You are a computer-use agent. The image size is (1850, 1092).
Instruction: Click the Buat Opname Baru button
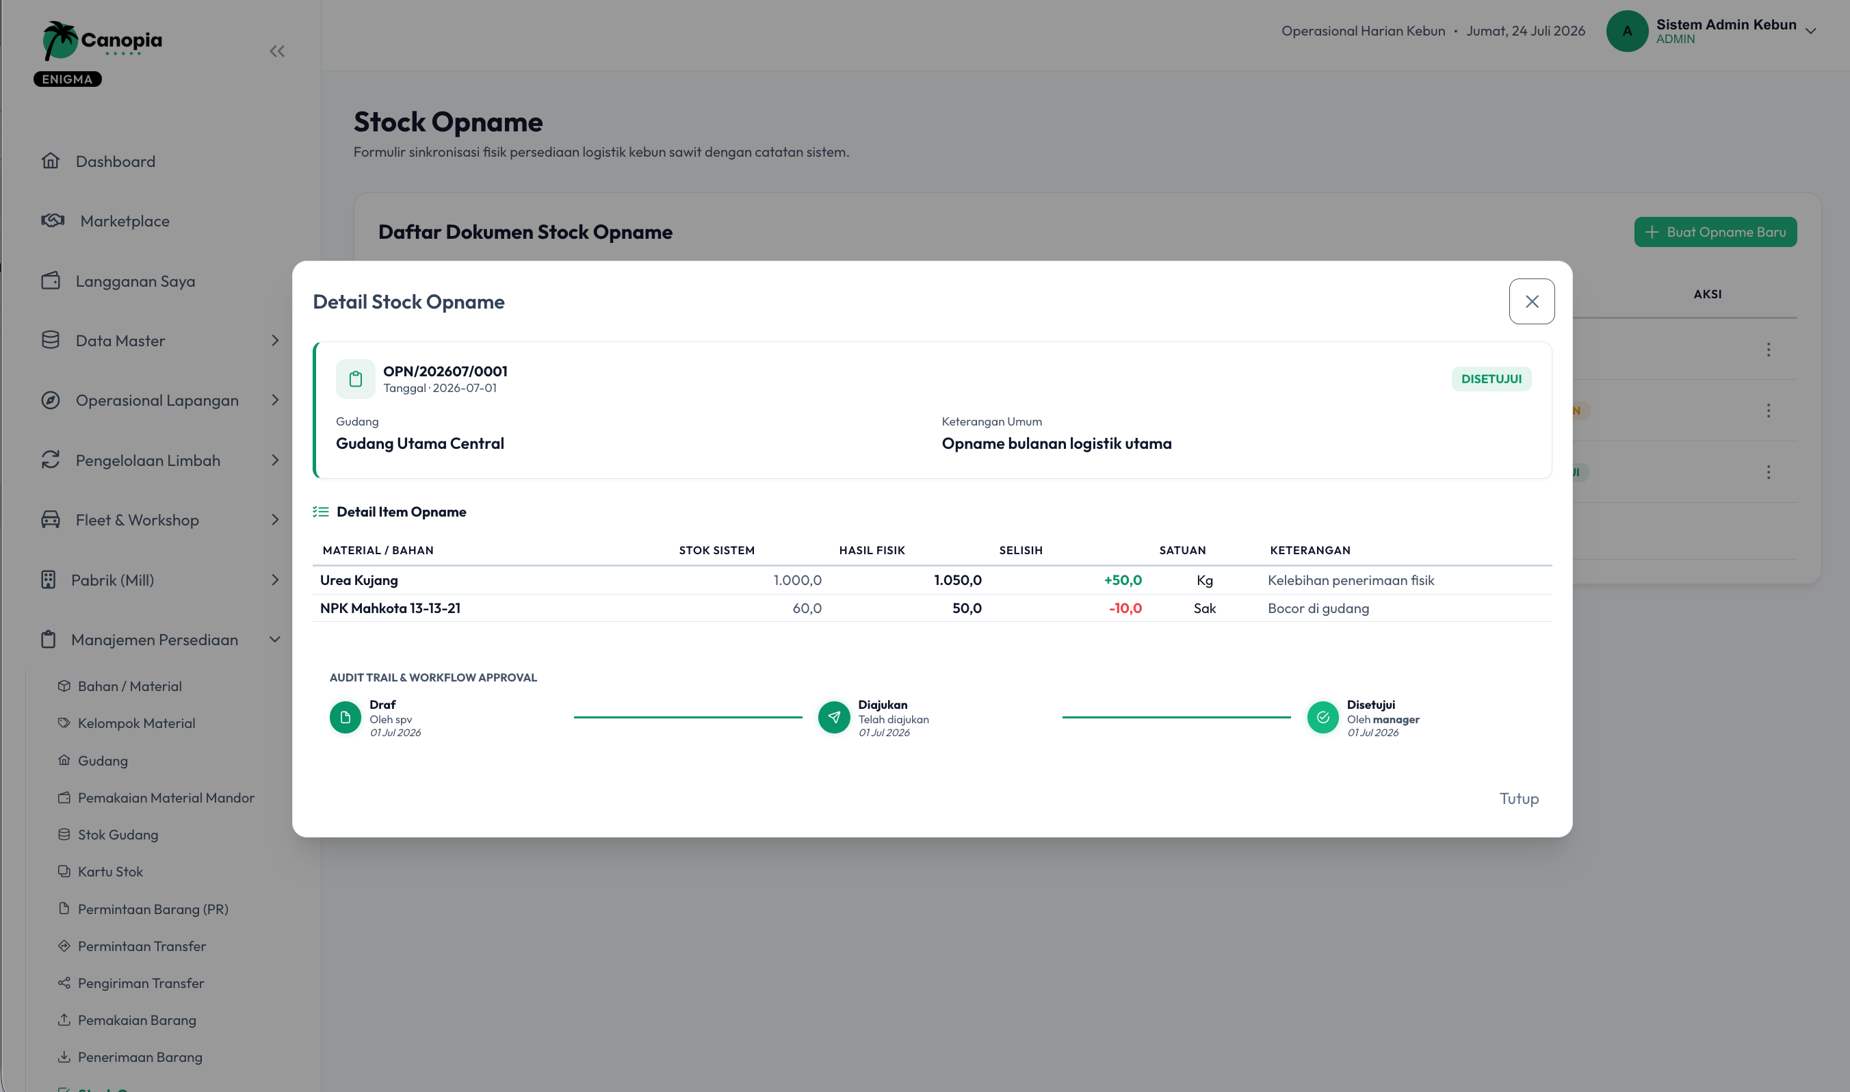1715,232
